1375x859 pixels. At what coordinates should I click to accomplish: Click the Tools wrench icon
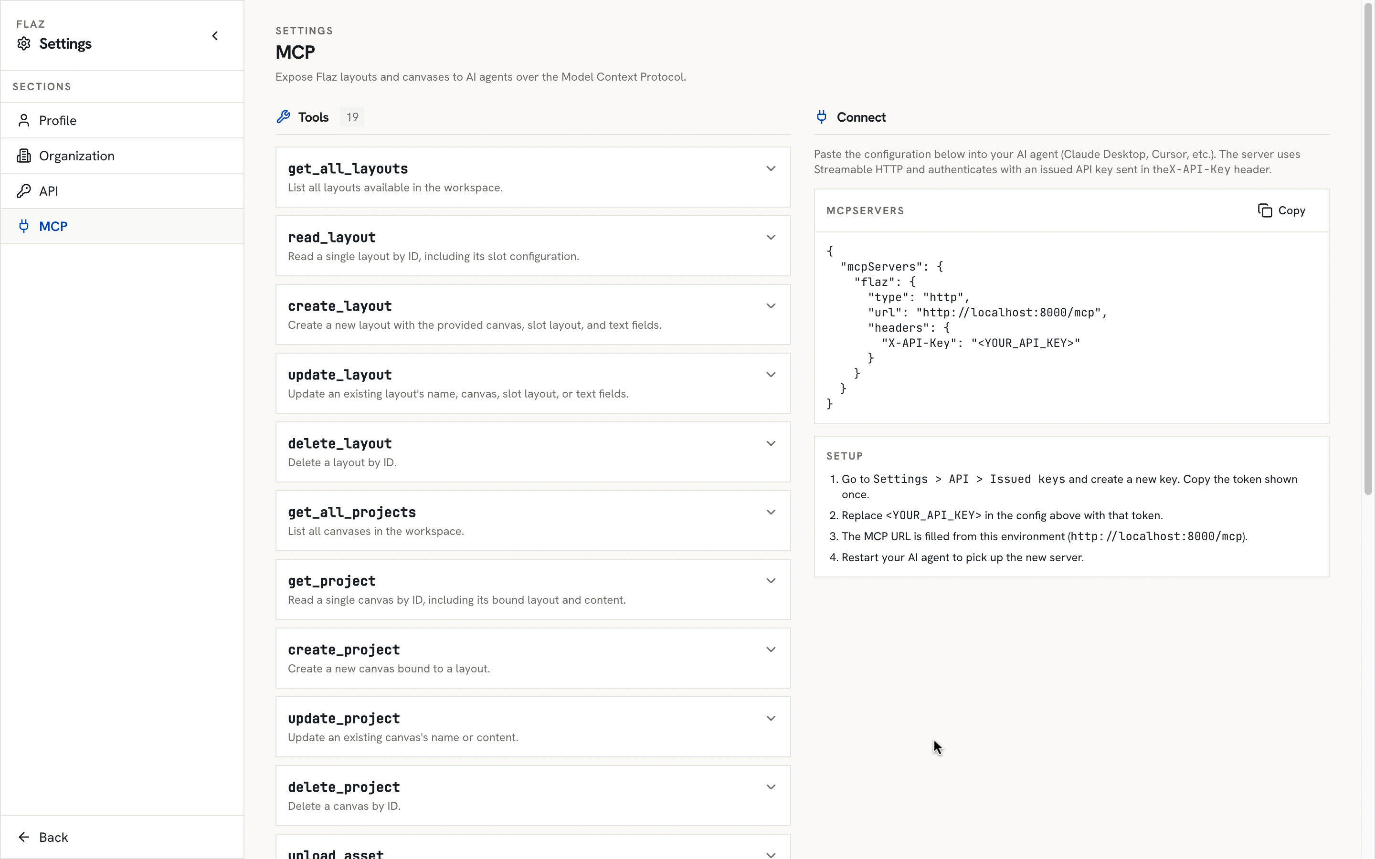[x=283, y=117]
